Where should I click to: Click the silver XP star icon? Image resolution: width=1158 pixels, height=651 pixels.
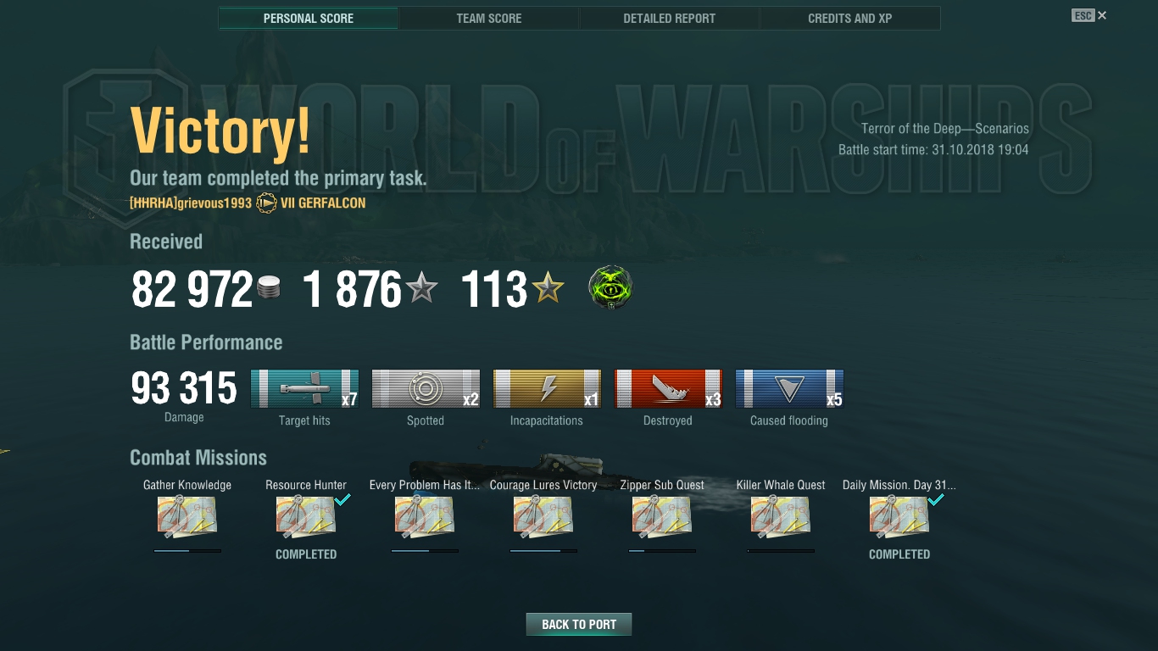point(421,289)
